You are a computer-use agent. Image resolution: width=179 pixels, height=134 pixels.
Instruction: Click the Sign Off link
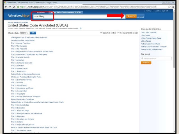tap(165, 11)
